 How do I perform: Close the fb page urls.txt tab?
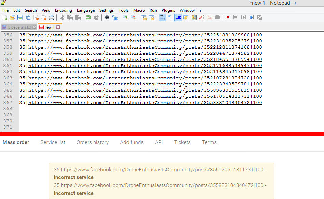(34, 27)
